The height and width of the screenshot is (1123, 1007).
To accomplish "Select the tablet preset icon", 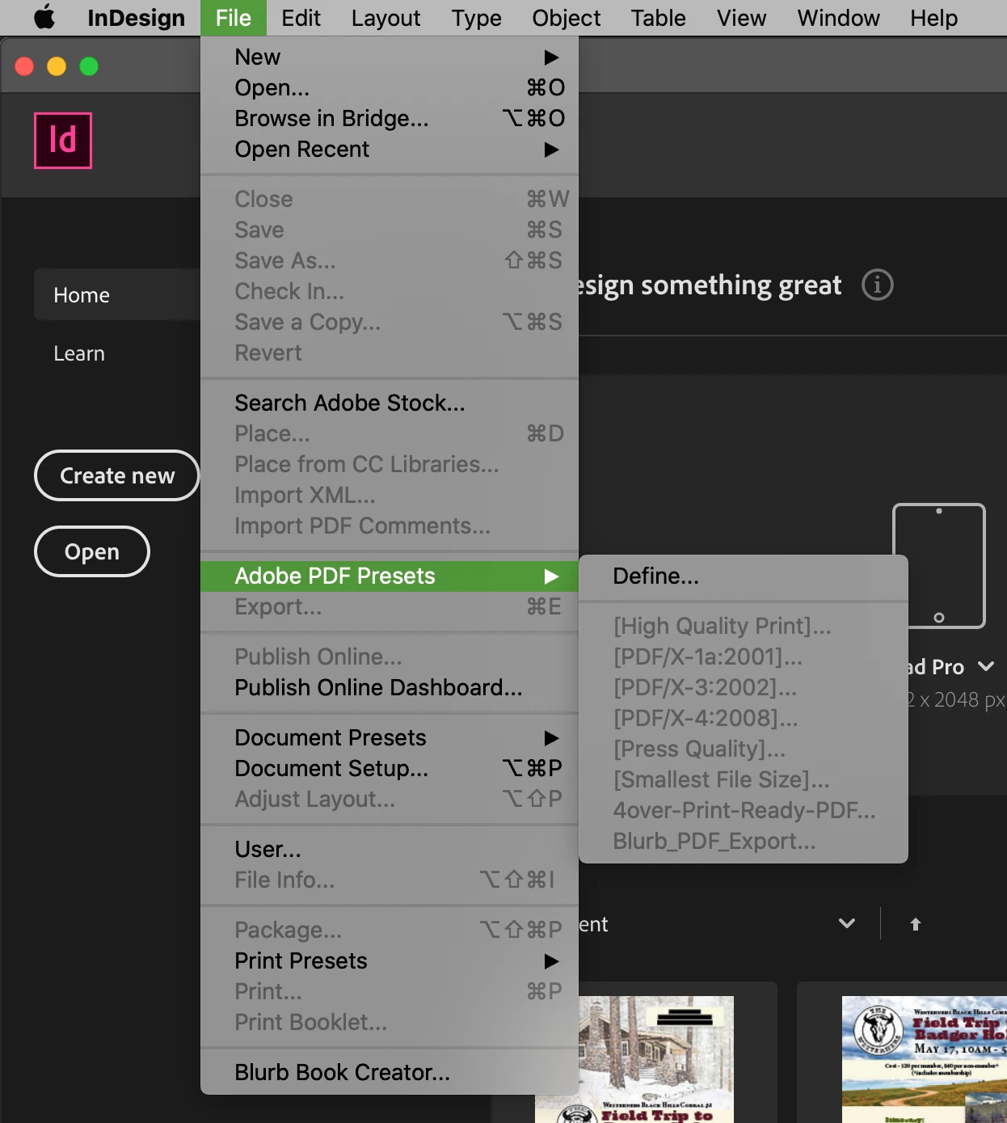I will [x=938, y=566].
